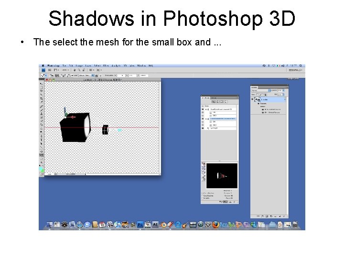Image resolution: width=344 pixels, height=258 pixels.
Task: Click the cyan foreground color swatch
Action: [x=40, y=169]
